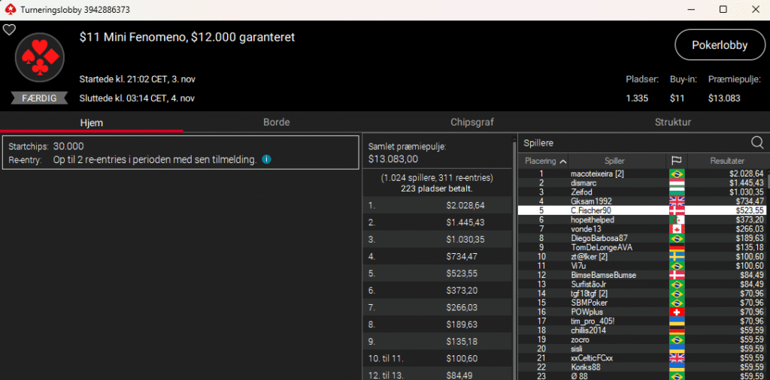Sort players by Spiller column header
The height and width of the screenshot is (380, 770).
coord(614,161)
